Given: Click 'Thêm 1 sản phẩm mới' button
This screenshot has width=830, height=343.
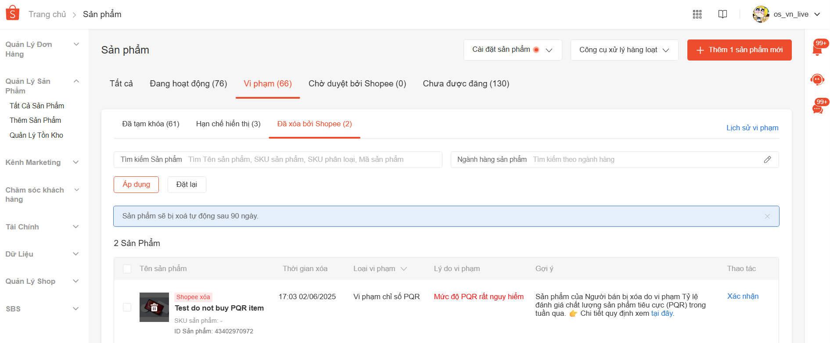Looking at the screenshot, I should tap(739, 50).
